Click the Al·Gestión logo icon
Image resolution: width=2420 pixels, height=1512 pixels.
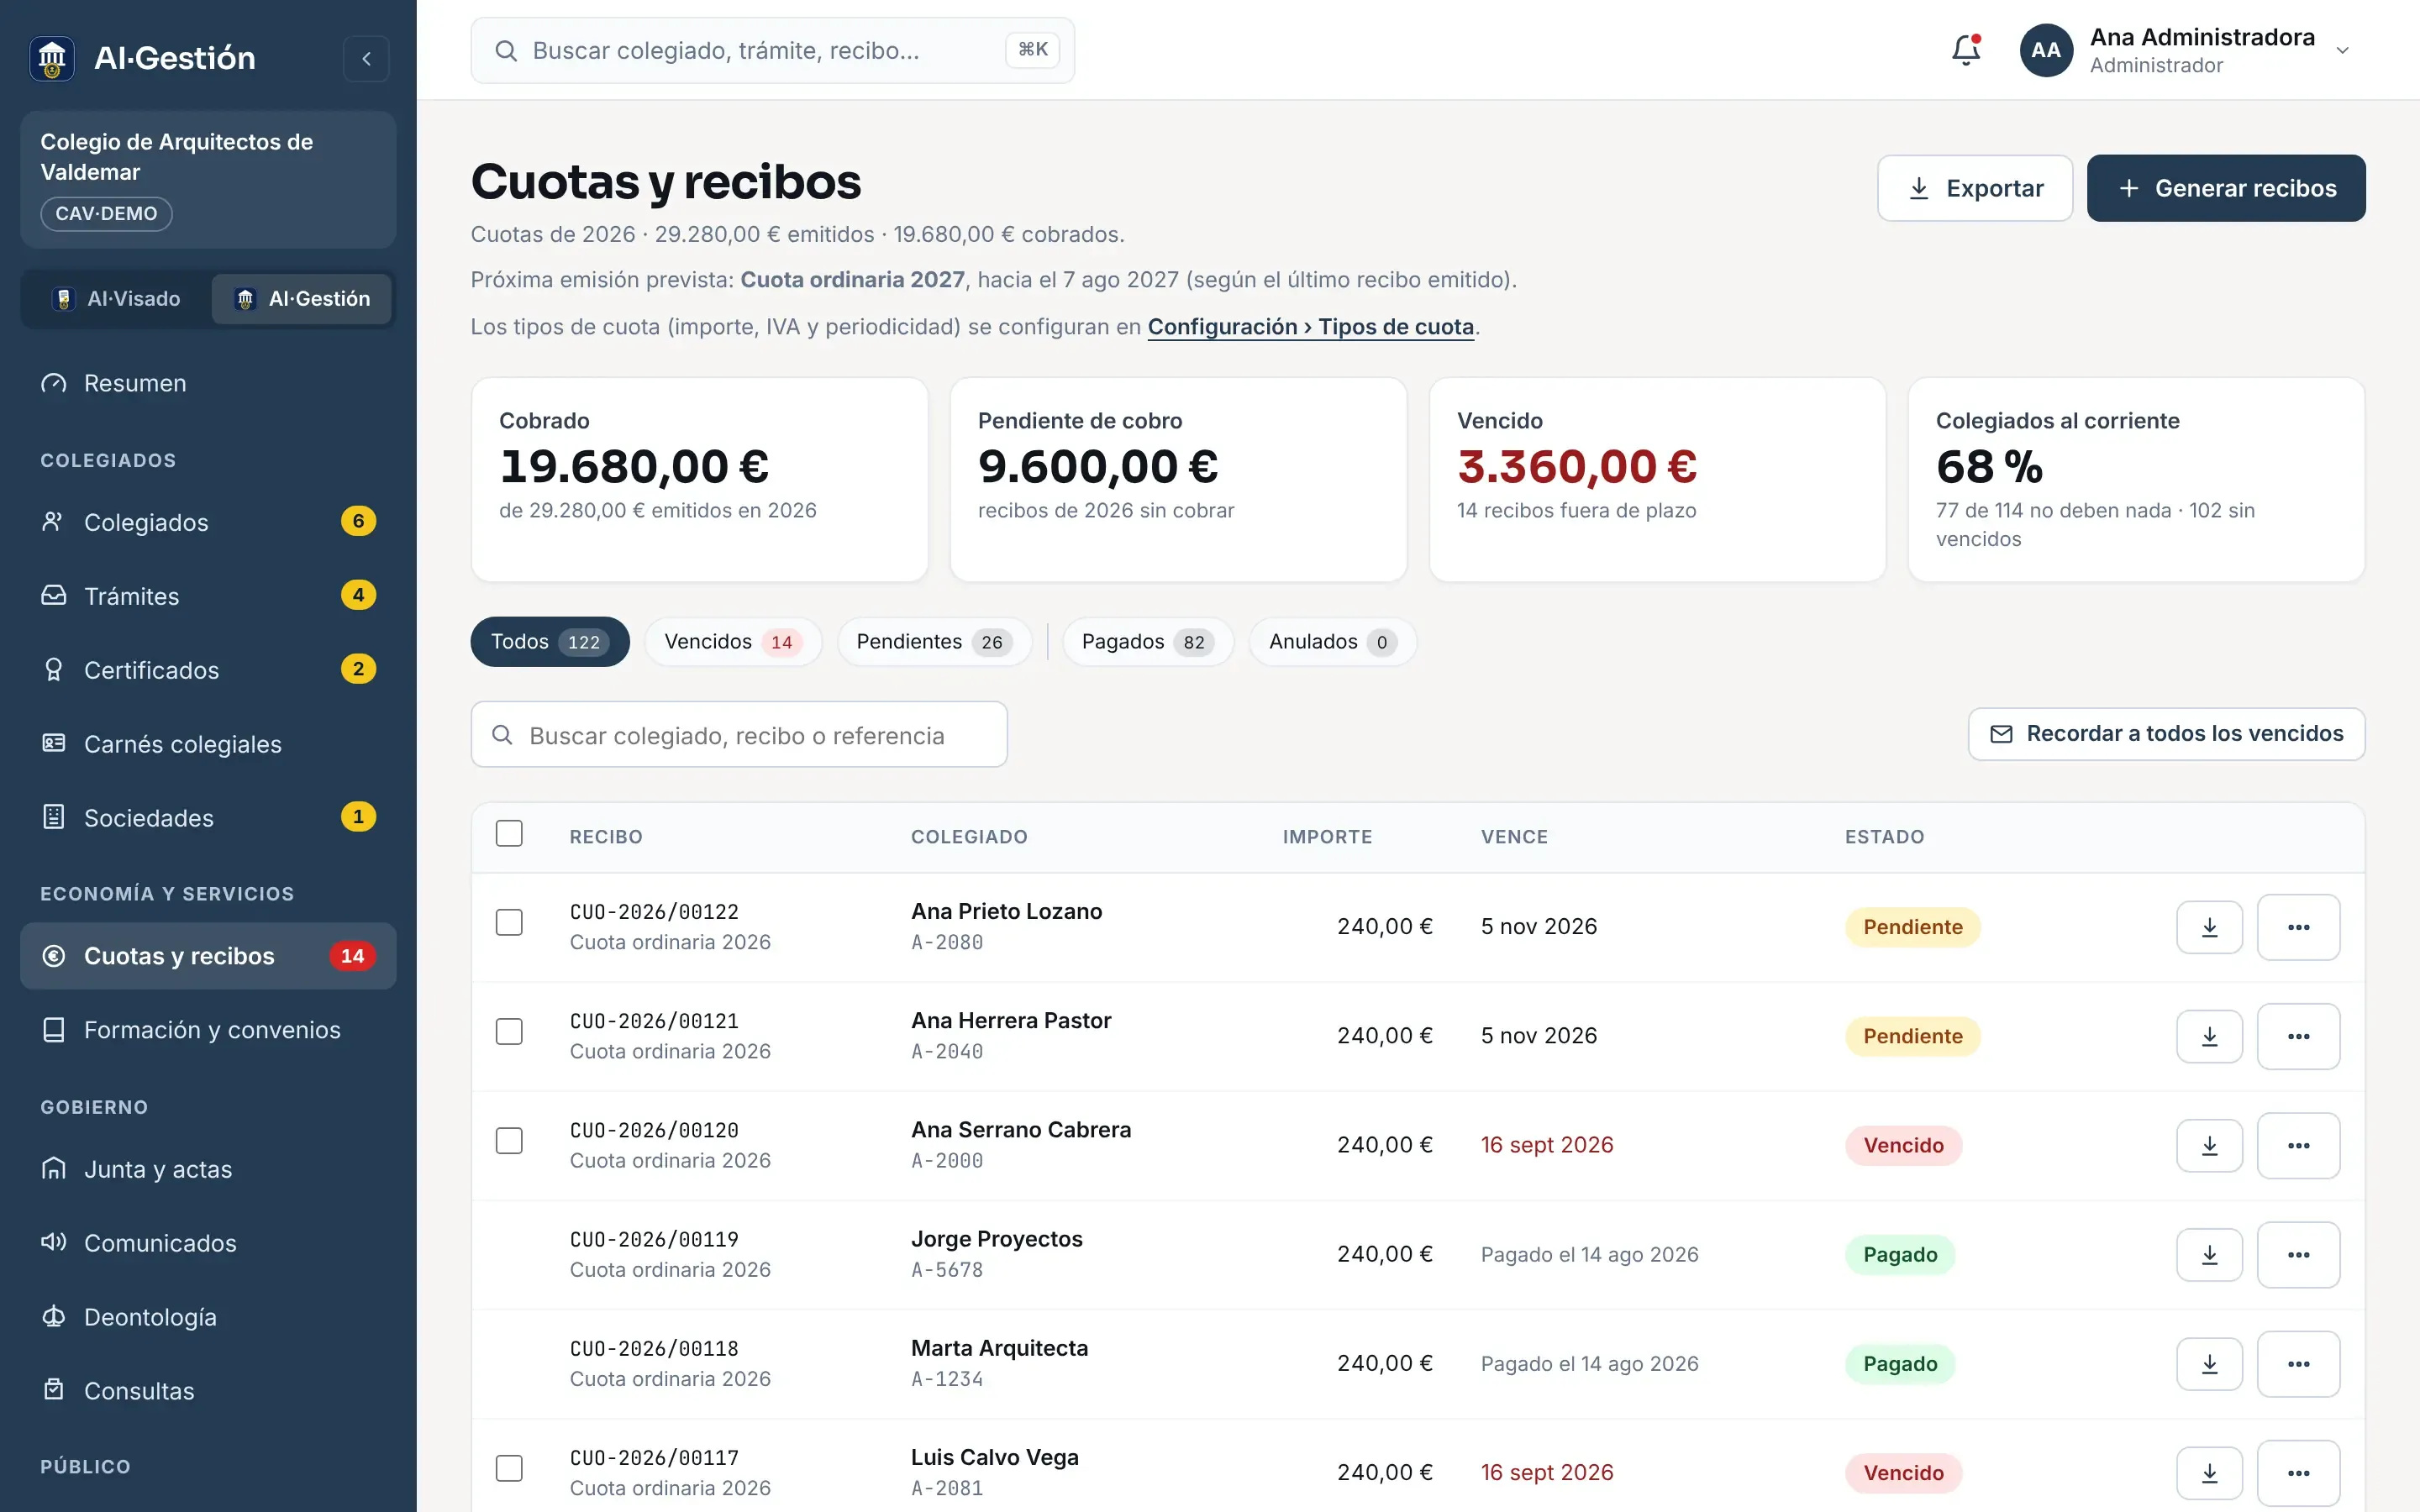[x=52, y=58]
